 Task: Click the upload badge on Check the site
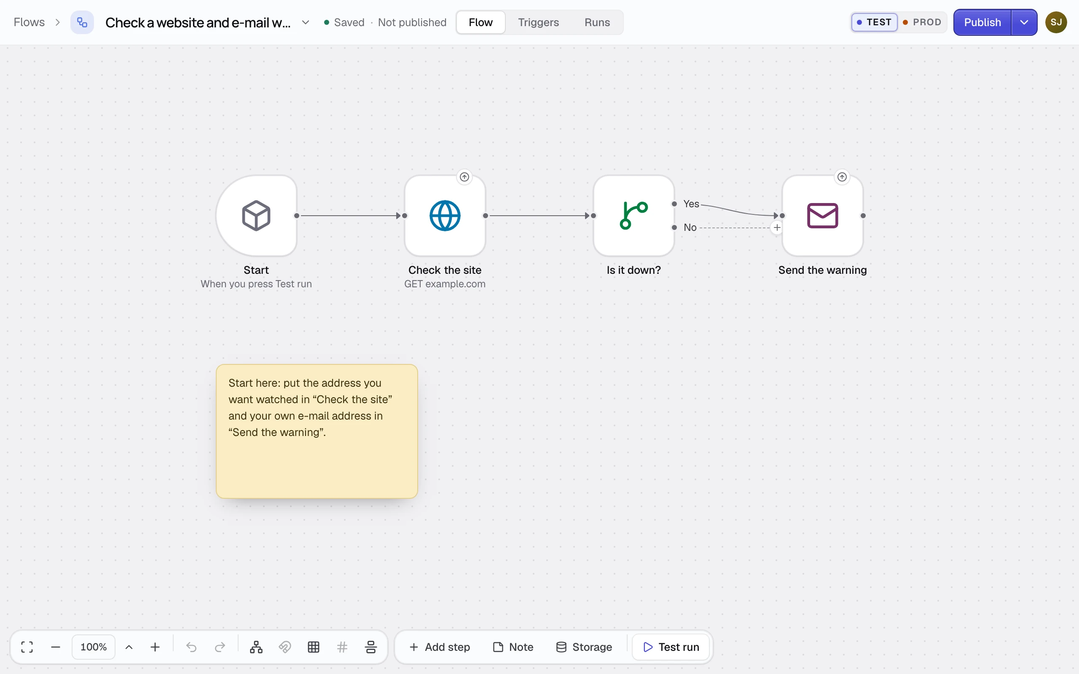[x=464, y=177]
